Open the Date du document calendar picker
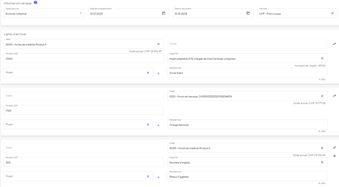 point(248,14)
